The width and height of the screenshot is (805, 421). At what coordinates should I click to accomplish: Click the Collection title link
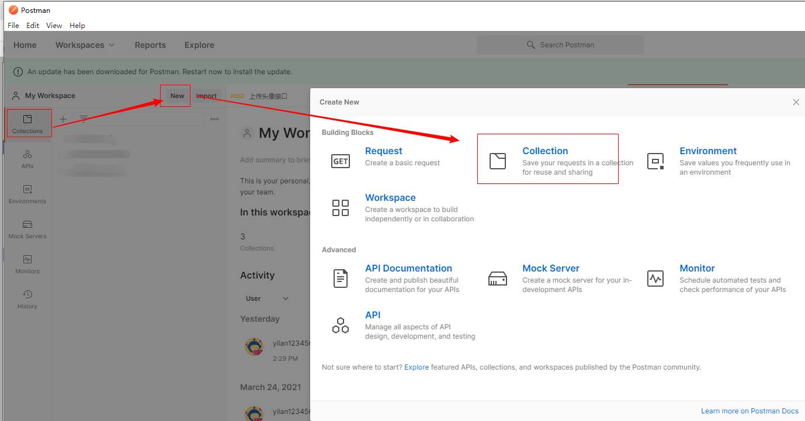click(x=545, y=151)
